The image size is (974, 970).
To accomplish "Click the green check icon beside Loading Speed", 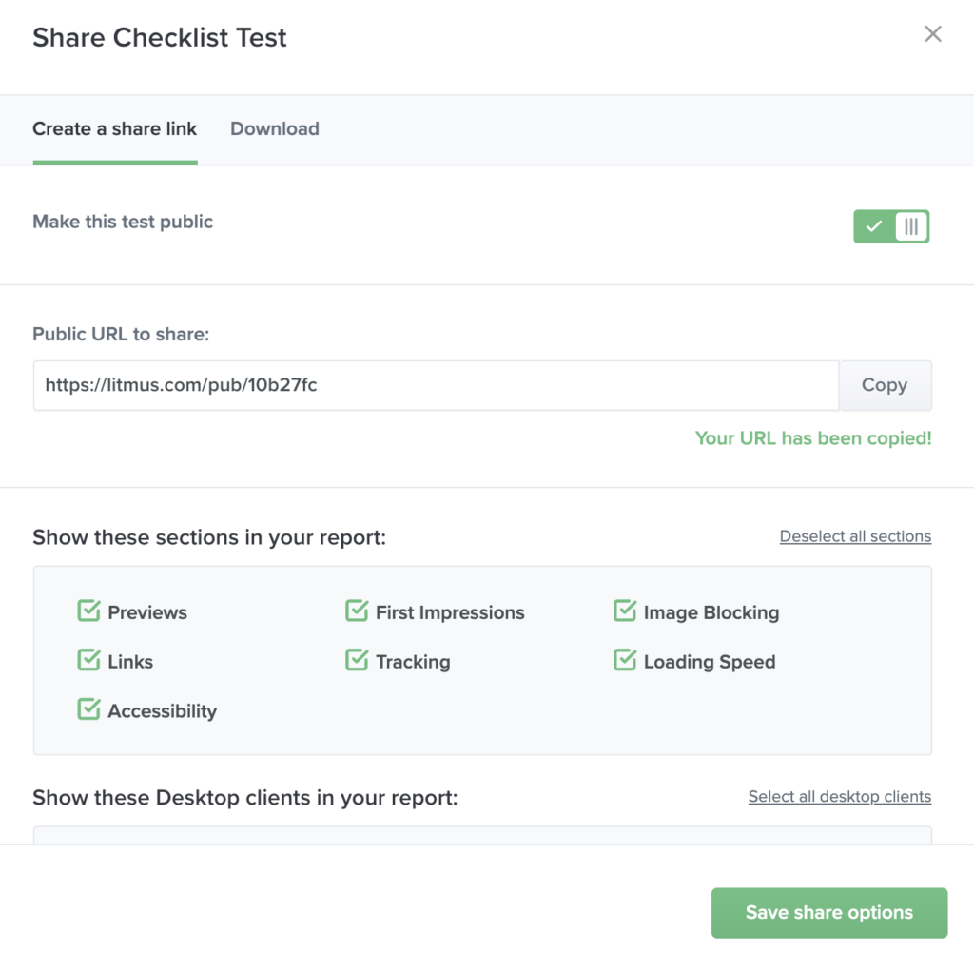I will click(626, 661).
